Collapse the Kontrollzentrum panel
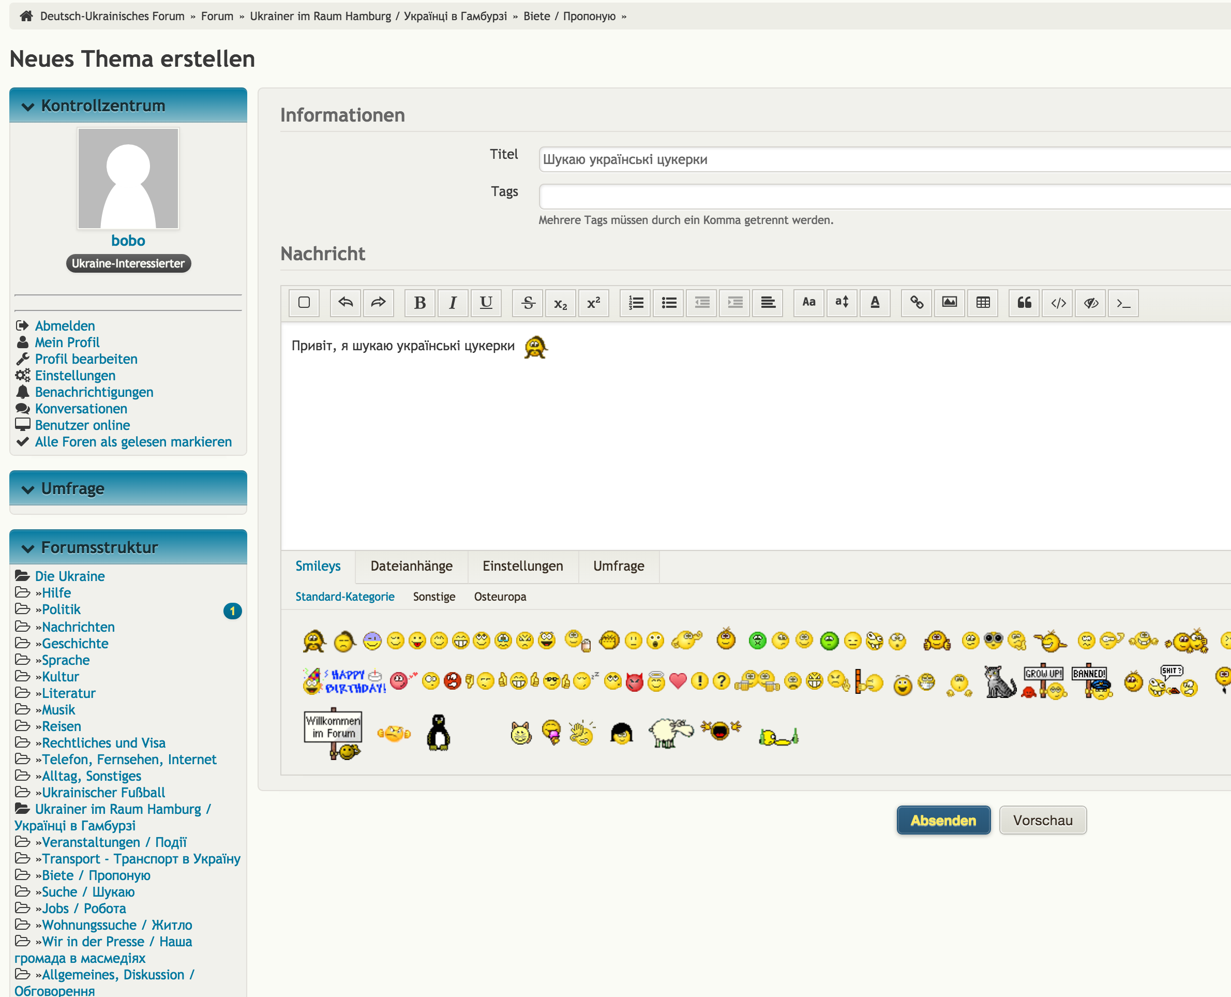1231x997 pixels. click(28, 106)
